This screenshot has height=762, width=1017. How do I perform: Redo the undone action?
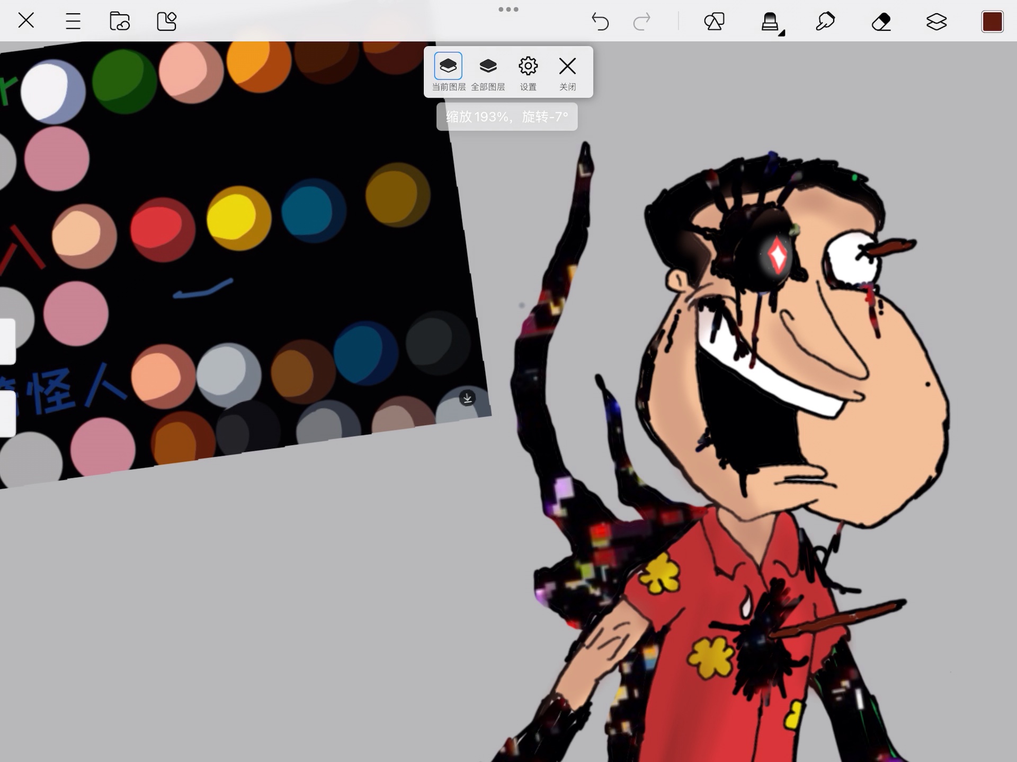642,22
